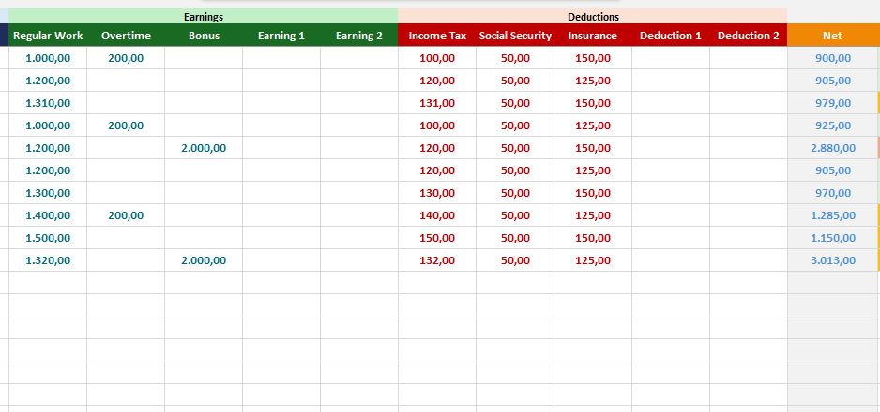Image resolution: width=880 pixels, height=412 pixels.
Task: Click Regular Work cell with 1.310,00
Action: pos(48,103)
